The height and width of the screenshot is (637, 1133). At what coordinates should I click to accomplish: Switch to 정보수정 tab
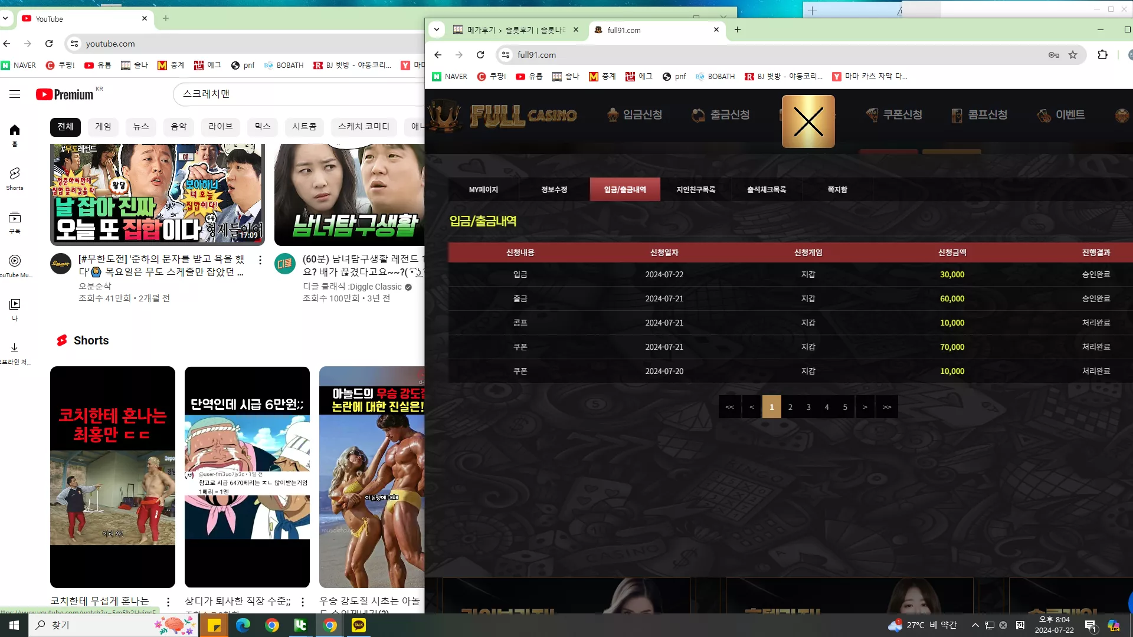pyautogui.click(x=554, y=189)
